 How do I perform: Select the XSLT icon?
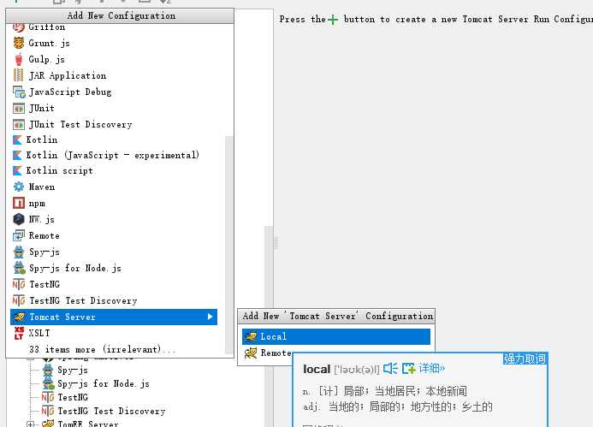19,333
